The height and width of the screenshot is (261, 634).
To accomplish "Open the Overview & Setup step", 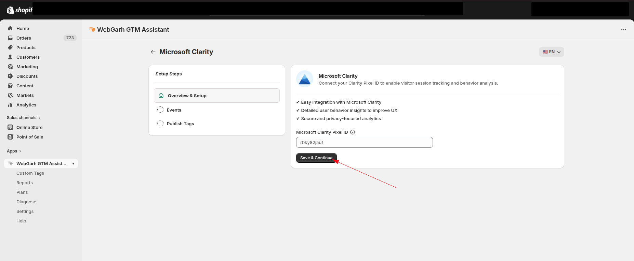I will [x=217, y=96].
